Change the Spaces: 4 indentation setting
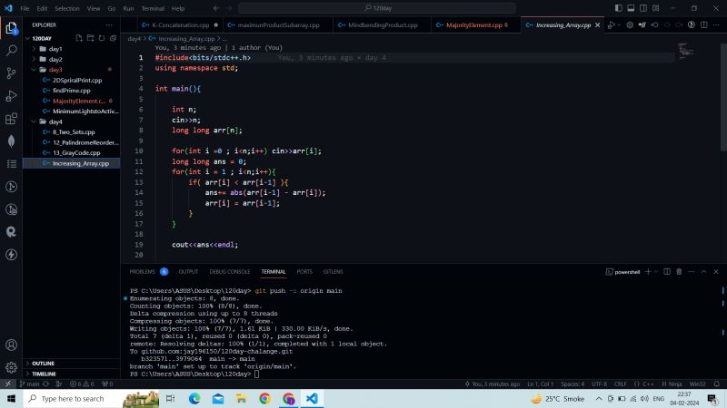 [x=573, y=384]
